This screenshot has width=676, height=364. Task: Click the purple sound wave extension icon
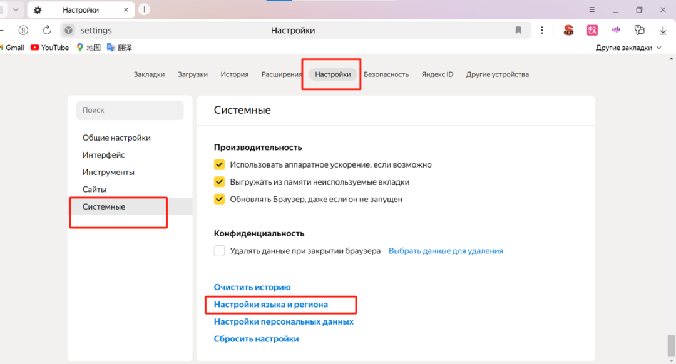[x=616, y=30]
